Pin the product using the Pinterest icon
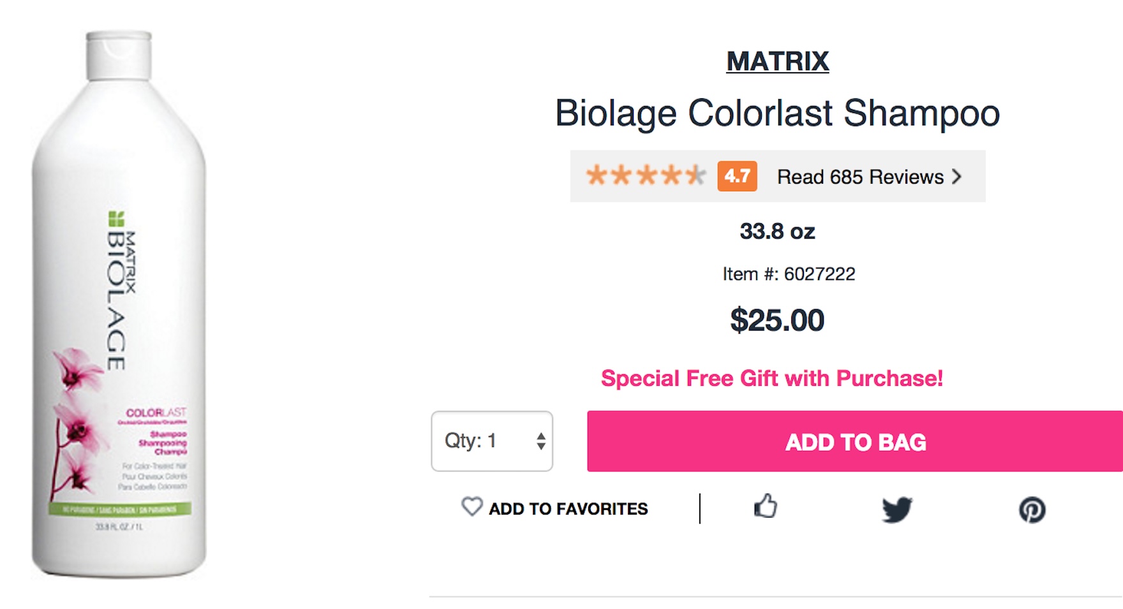Image resolution: width=1123 pixels, height=609 pixels. coord(1032,510)
